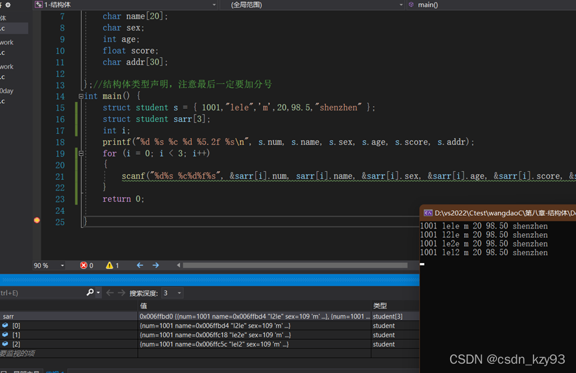Click the red error count icon
Screen dimensions: 576x373
(x=84, y=265)
